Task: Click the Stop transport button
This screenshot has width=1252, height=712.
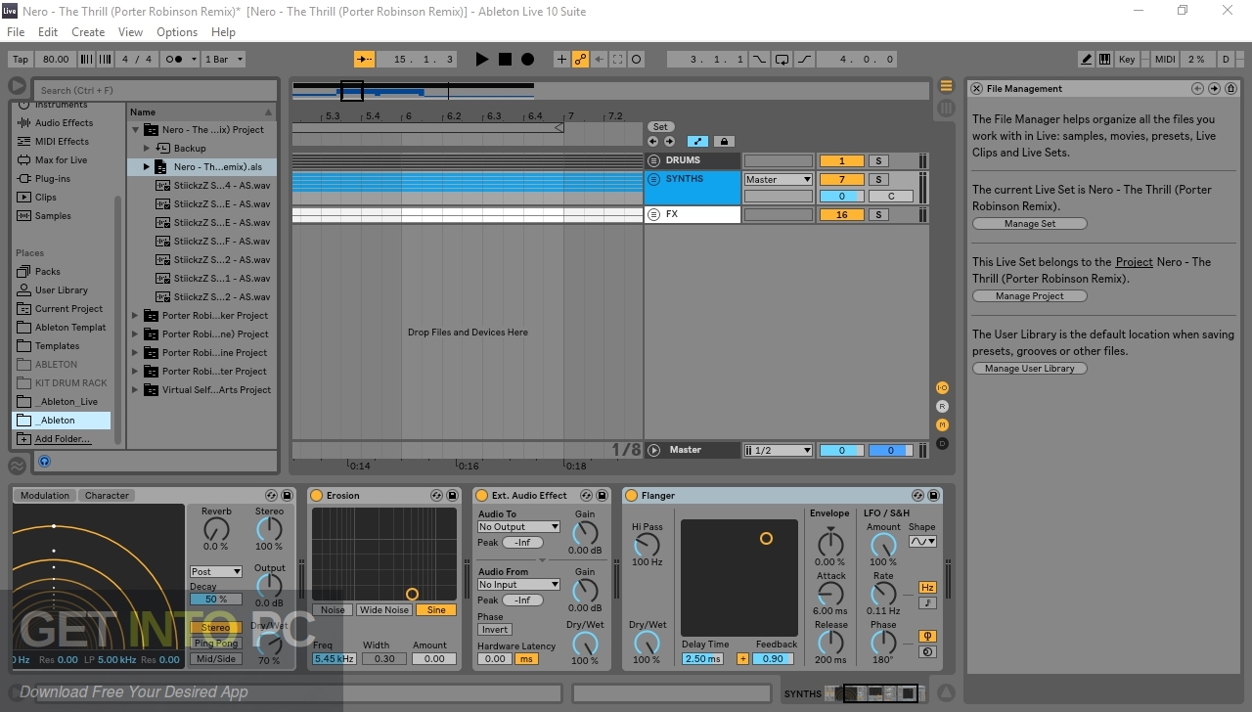Action: 505,60
